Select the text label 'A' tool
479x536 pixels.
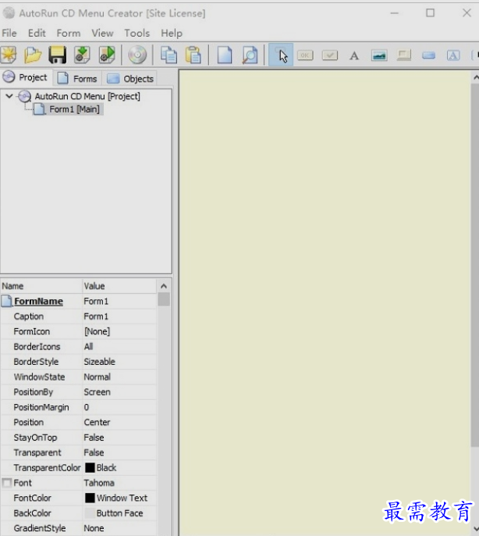pyautogui.click(x=353, y=55)
